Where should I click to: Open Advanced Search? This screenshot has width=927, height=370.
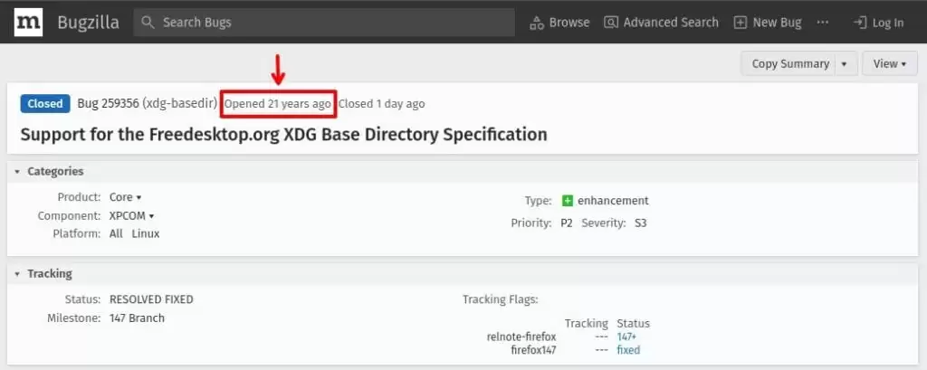[x=661, y=23]
